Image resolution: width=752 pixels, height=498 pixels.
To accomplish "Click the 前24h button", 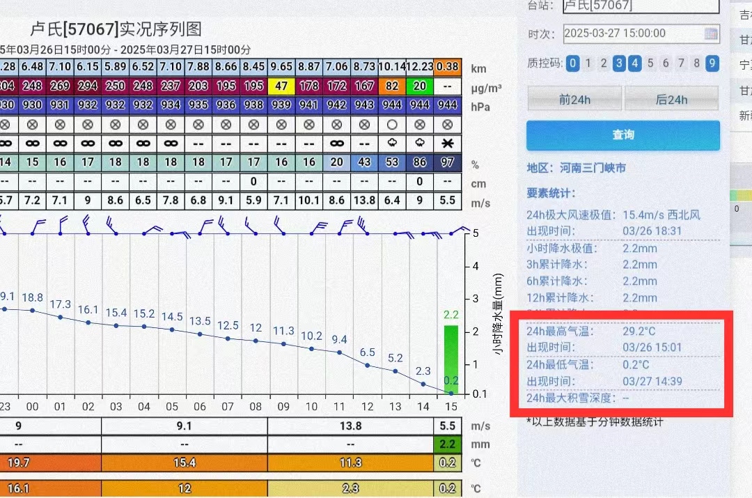I will (574, 100).
